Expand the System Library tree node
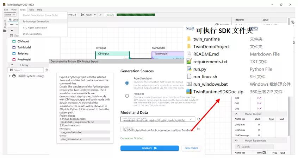 pos(10,76)
